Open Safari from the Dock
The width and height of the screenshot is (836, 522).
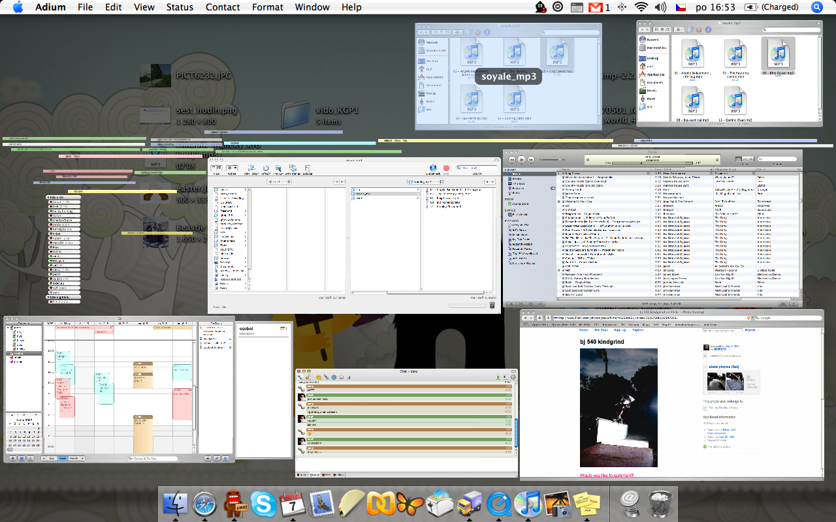(x=204, y=504)
